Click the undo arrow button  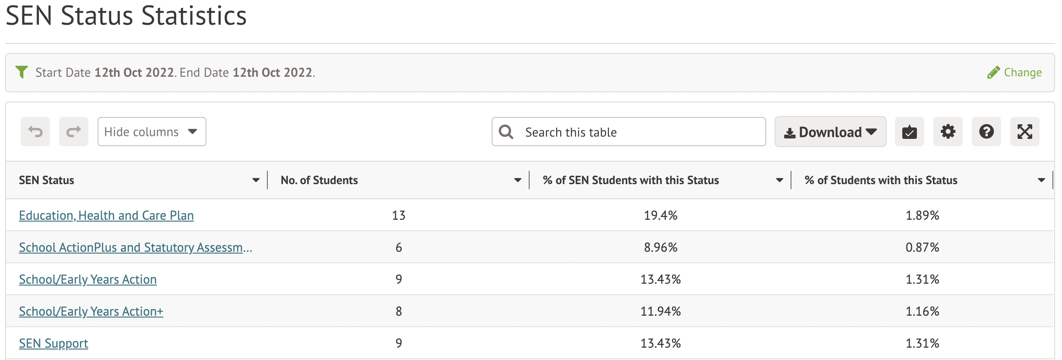[x=35, y=132]
